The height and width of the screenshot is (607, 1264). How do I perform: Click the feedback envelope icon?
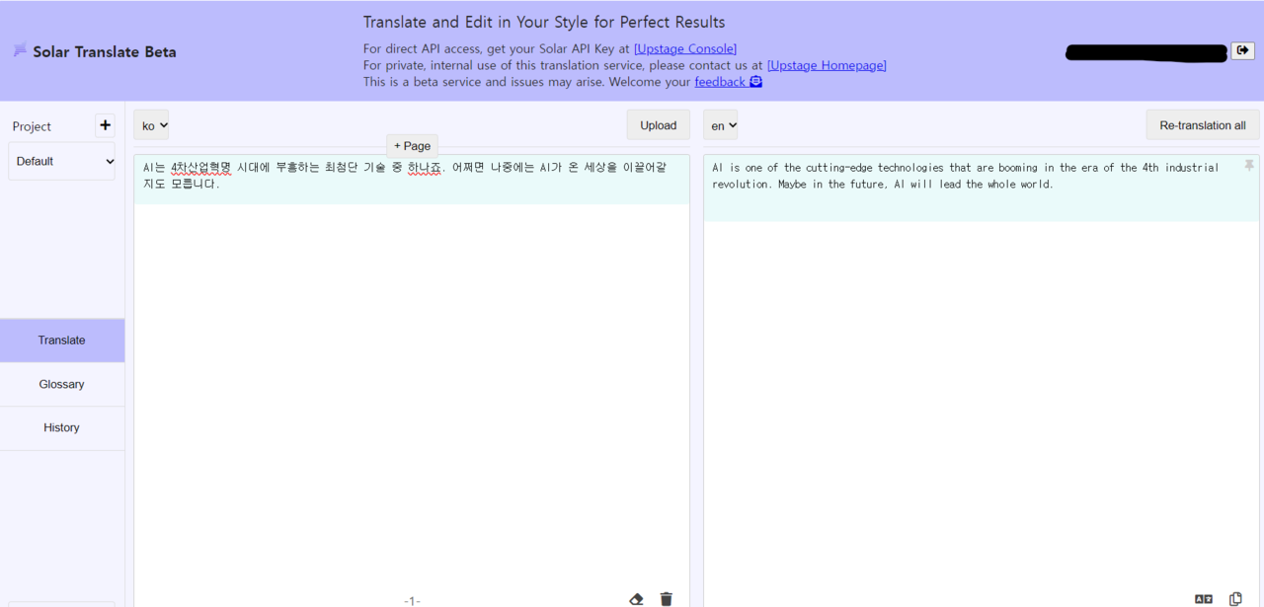click(755, 82)
